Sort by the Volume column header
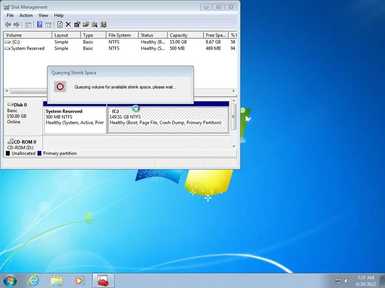Viewport: 385px width, 288px height. click(28, 35)
